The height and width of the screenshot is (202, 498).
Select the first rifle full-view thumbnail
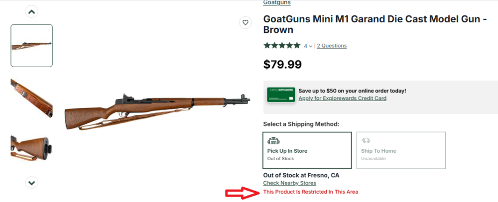[x=32, y=46]
